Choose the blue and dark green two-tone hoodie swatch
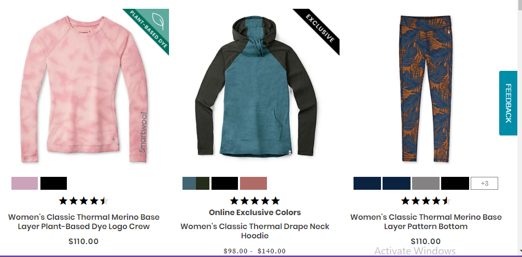Viewport: 522px width, 257px height. click(196, 183)
